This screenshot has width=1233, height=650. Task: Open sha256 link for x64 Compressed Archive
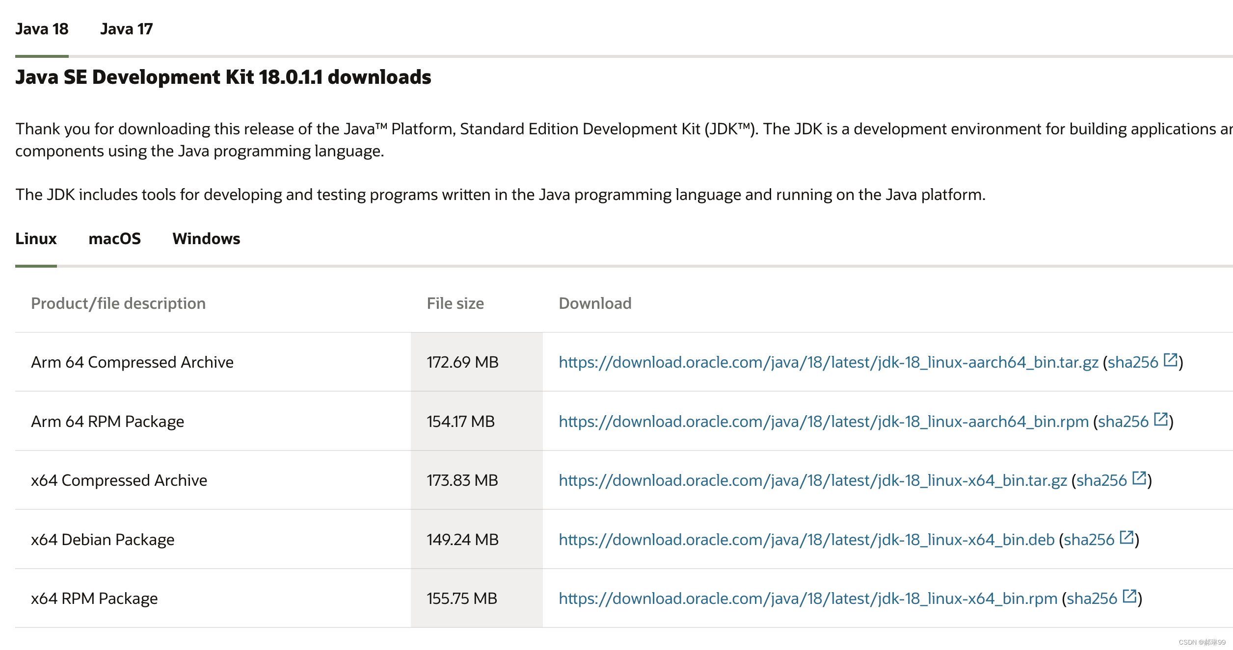click(1101, 480)
